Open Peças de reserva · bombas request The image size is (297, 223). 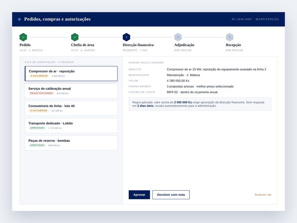point(71,143)
